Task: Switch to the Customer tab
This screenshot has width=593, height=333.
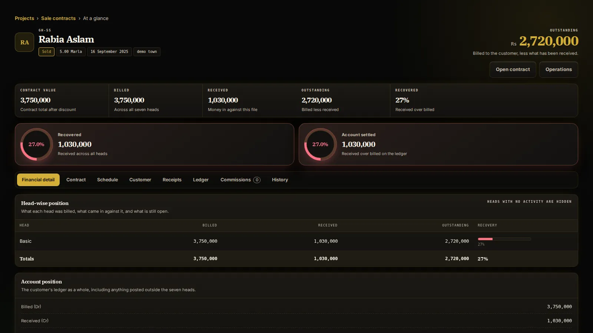Action: (140, 180)
